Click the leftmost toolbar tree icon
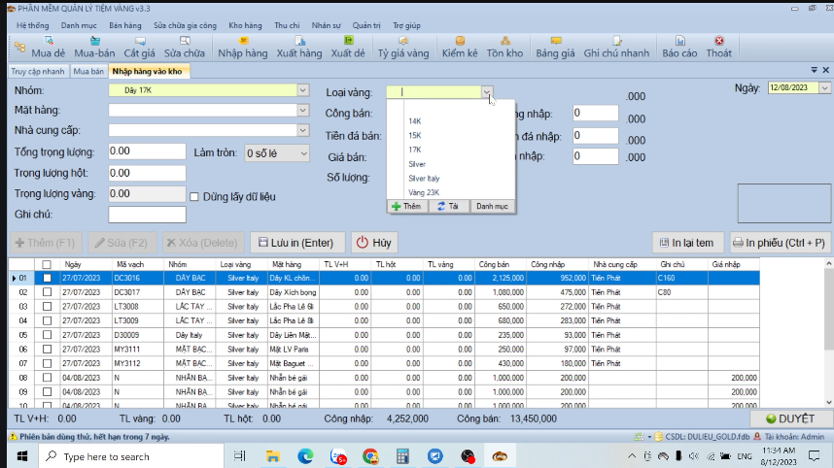 coord(19,47)
